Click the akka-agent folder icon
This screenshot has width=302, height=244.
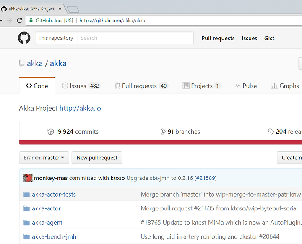point(26,223)
